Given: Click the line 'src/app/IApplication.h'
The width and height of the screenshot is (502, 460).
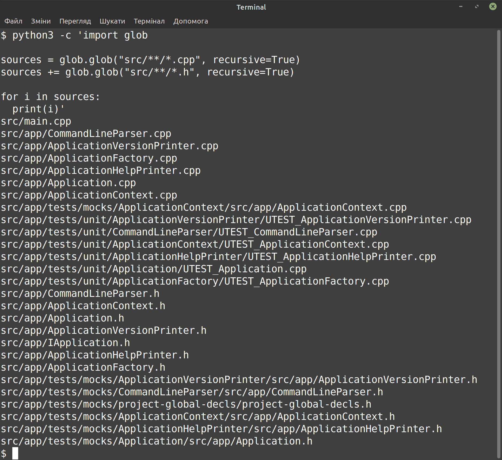Looking at the screenshot, I should click(66, 343).
